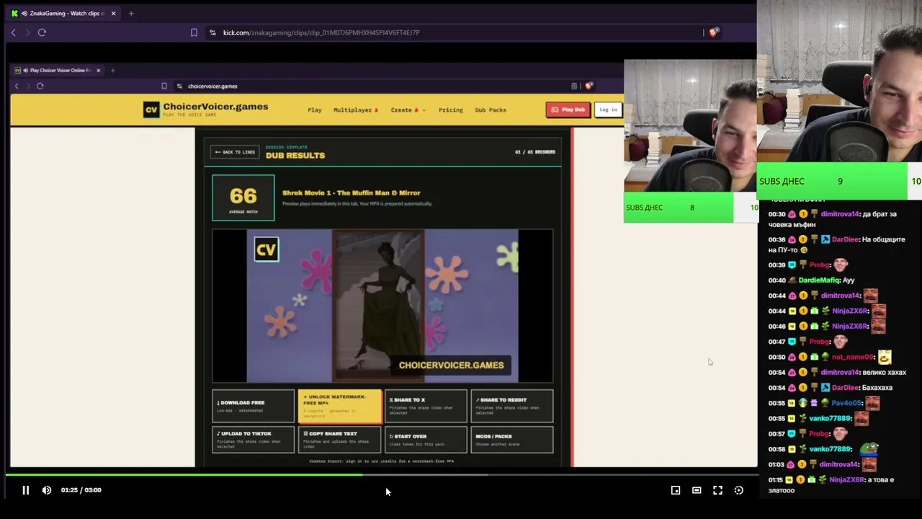Go back in the outer browser
Viewport: 922px width, 519px height.
pos(13,32)
